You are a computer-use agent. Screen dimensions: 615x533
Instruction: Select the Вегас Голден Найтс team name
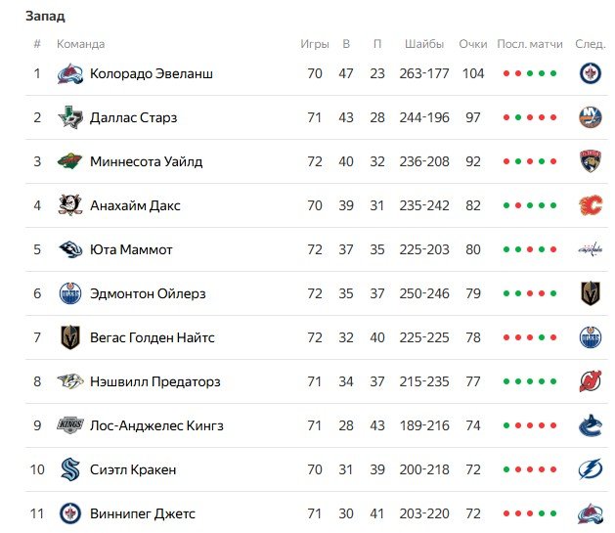(x=152, y=337)
